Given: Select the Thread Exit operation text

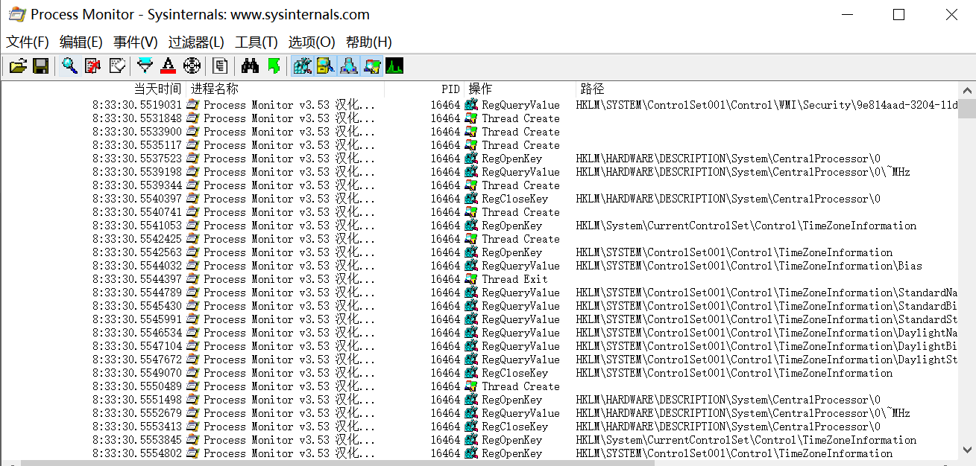Looking at the screenshot, I should (514, 279).
